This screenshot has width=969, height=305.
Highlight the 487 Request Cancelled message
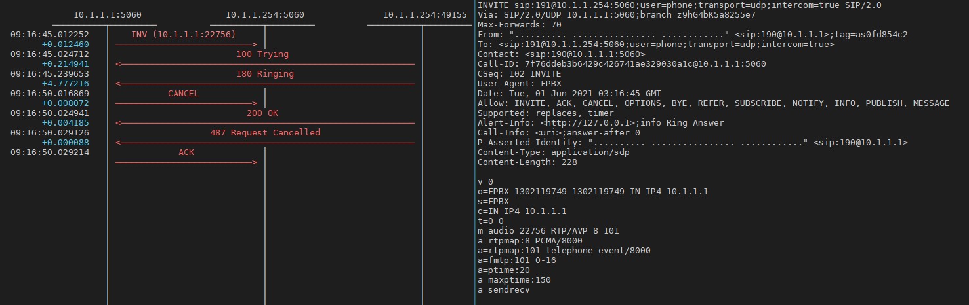265,133
